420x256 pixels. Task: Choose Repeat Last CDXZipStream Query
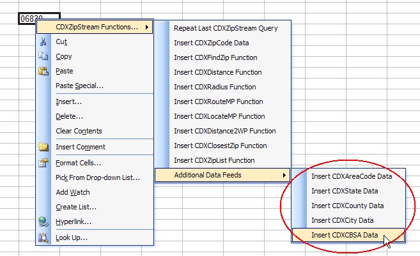click(226, 28)
